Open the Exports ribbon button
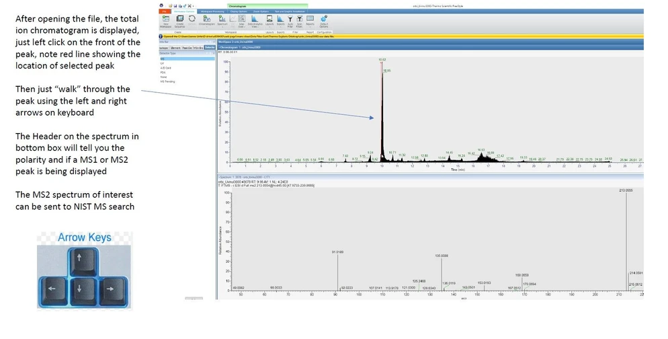Viewport: 668px width, 339px height. (280, 22)
